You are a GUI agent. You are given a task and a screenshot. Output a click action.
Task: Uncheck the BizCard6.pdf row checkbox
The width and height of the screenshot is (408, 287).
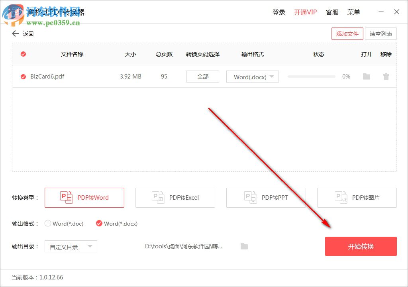pos(23,77)
